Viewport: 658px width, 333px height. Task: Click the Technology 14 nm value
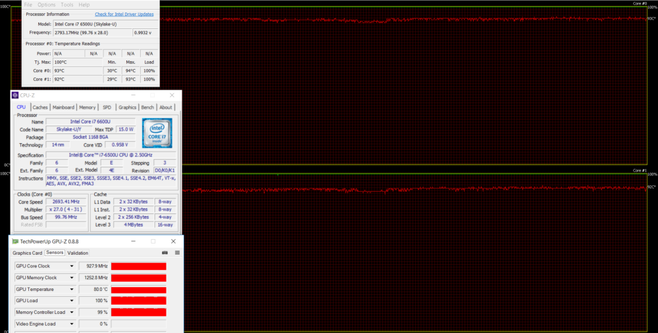tap(58, 145)
